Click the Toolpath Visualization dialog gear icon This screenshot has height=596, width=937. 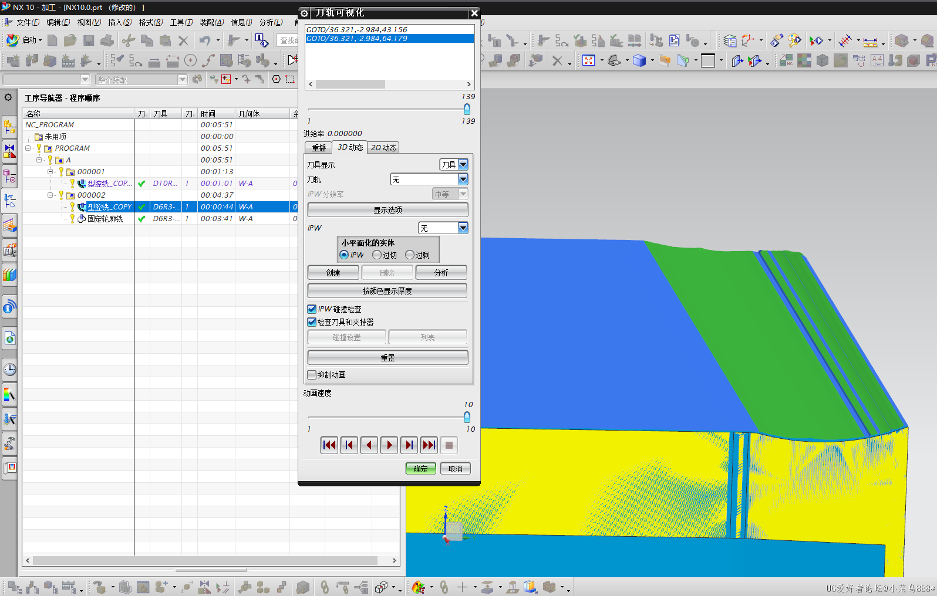pos(304,13)
